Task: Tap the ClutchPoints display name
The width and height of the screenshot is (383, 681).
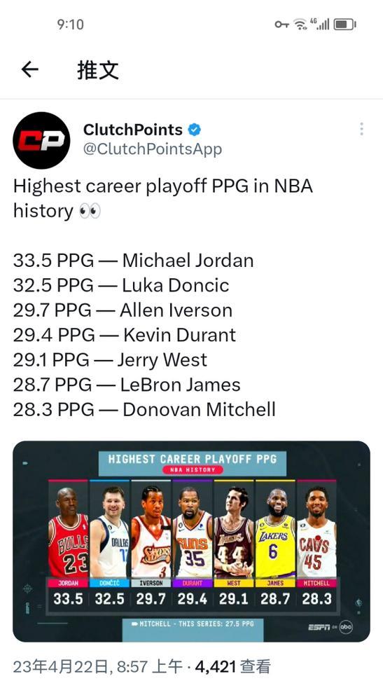Action: [133, 130]
